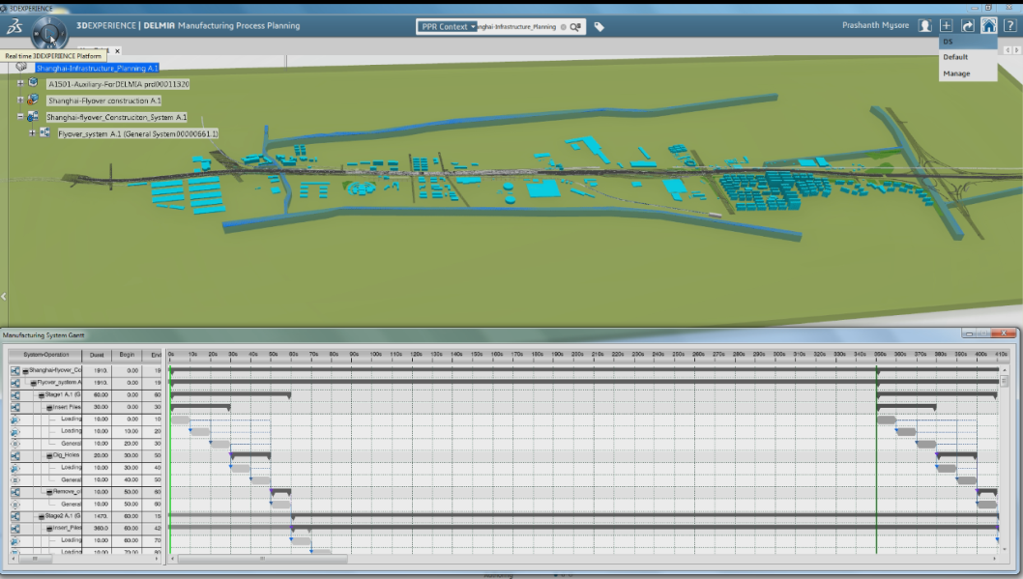Click the search magnifier icon
This screenshot has width=1023, height=579.
(x=574, y=27)
